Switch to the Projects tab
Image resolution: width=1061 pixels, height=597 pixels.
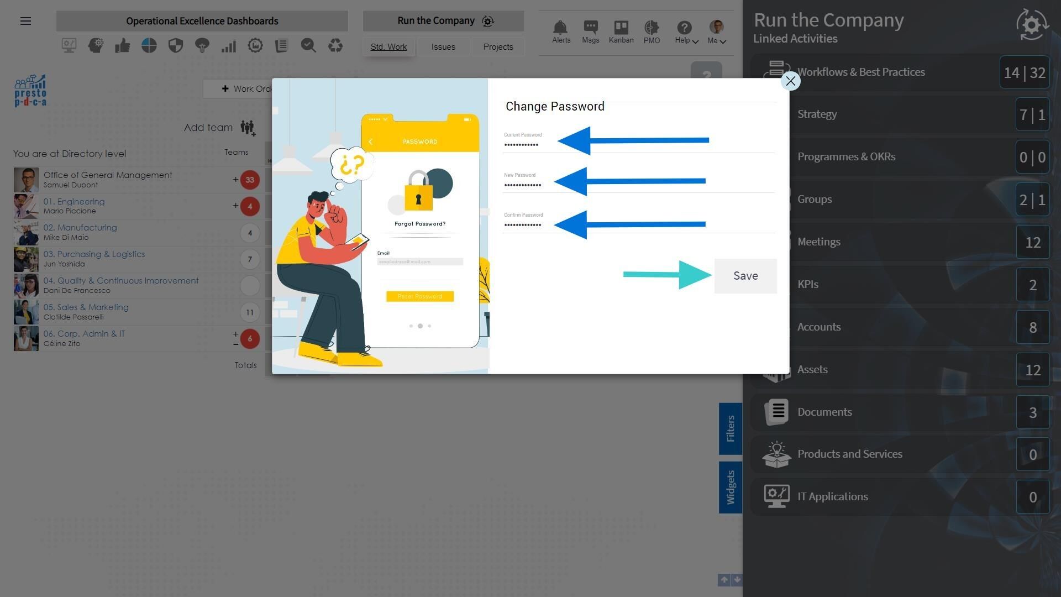click(x=498, y=47)
